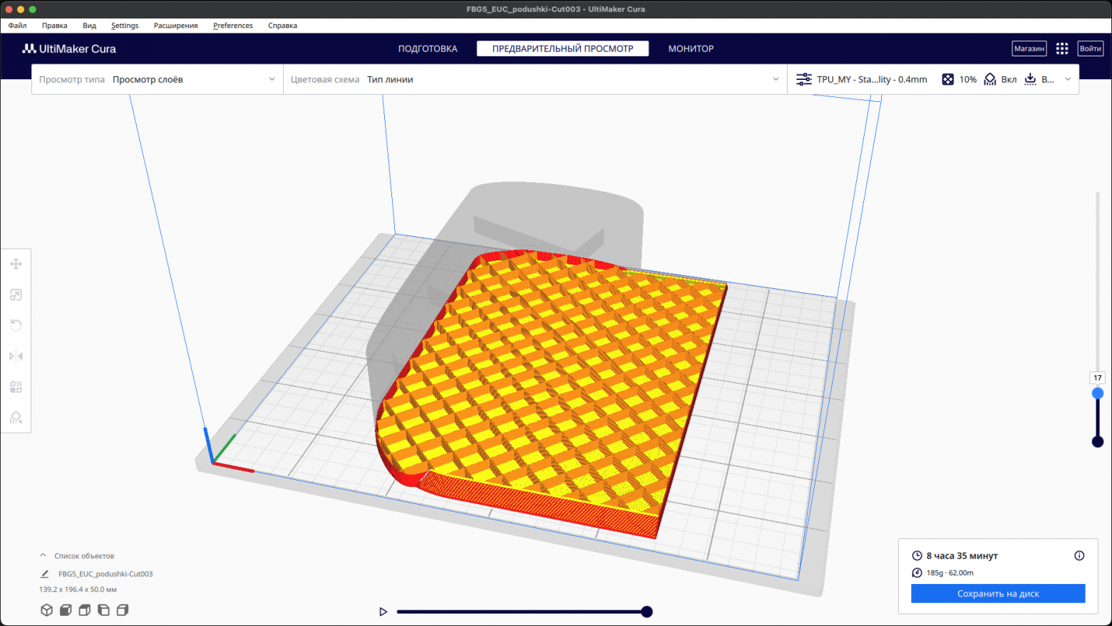Open the Settings menu
The image size is (1112, 626).
pyautogui.click(x=125, y=25)
